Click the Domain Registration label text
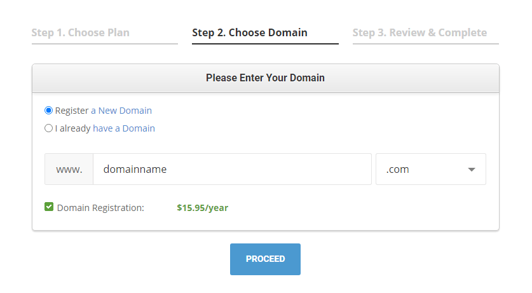The image size is (532, 293). pyautogui.click(x=100, y=207)
